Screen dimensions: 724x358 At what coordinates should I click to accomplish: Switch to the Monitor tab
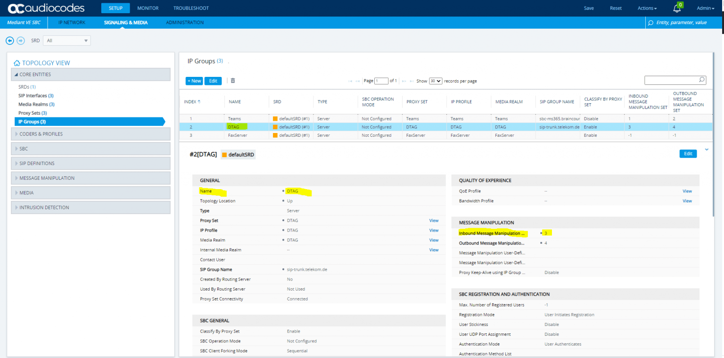(x=148, y=8)
